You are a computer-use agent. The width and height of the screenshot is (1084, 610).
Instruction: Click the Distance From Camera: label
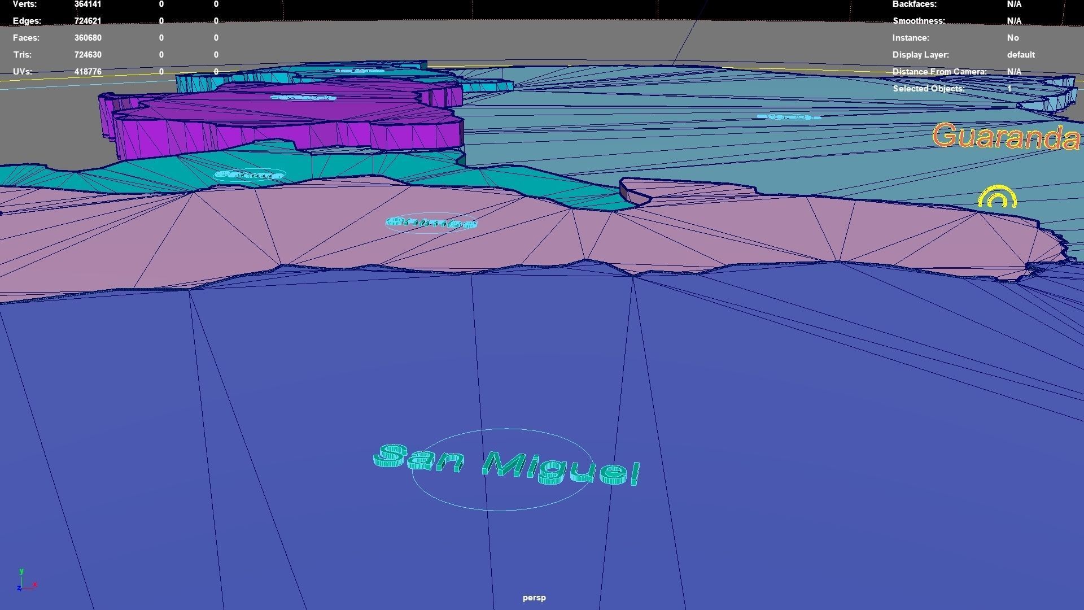click(939, 72)
